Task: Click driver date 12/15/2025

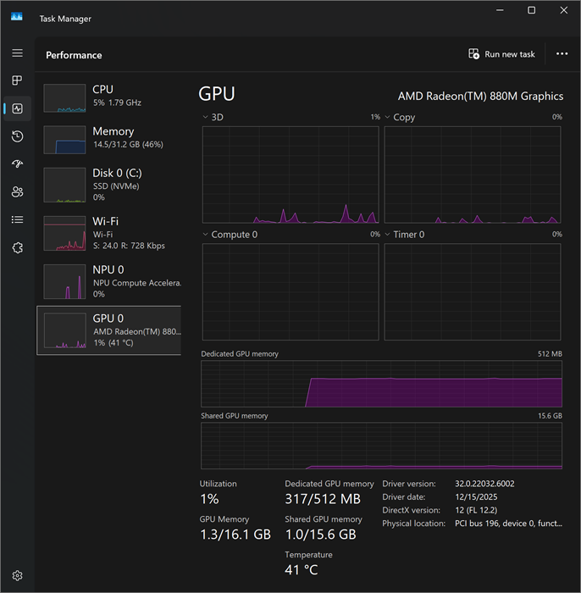Action: point(476,497)
